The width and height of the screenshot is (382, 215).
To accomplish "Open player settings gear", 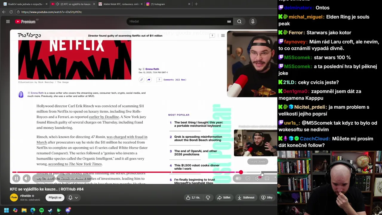I will coord(258,179).
